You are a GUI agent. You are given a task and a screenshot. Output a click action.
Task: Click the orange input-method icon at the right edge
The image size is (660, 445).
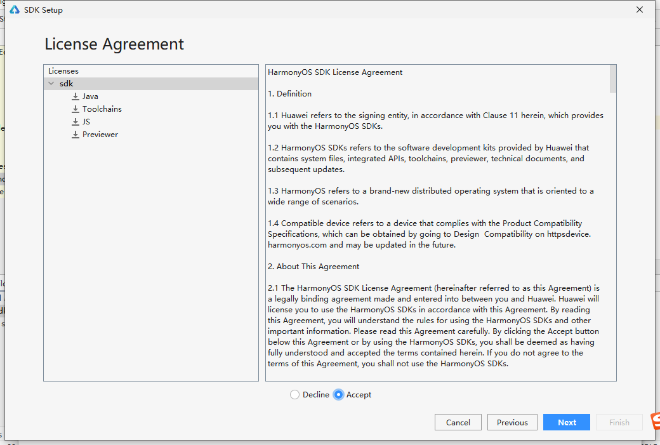coord(656,422)
